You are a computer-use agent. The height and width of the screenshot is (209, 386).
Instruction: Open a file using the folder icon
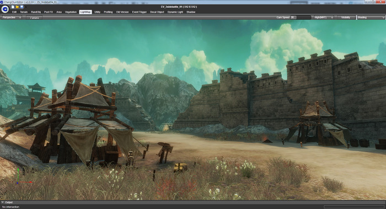[17, 7]
